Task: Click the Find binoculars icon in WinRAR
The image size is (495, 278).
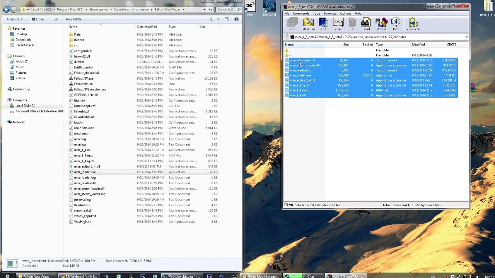Action: pyautogui.click(x=367, y=24)
